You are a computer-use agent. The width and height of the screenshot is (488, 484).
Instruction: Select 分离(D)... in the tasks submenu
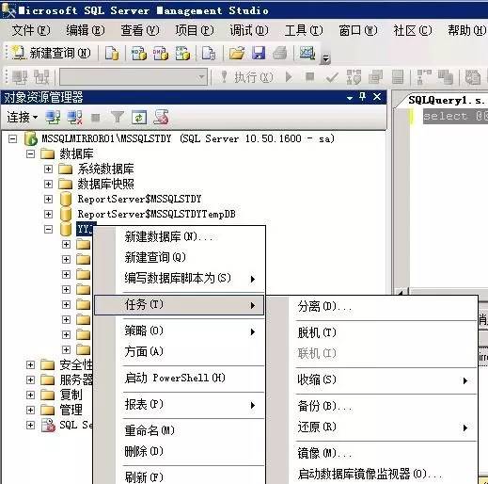click(x=324, y=306)
